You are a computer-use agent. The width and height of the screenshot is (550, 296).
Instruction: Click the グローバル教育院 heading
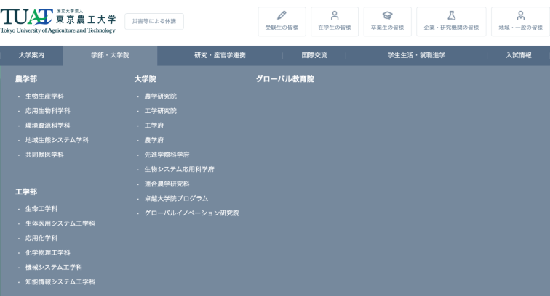(284, 78)
